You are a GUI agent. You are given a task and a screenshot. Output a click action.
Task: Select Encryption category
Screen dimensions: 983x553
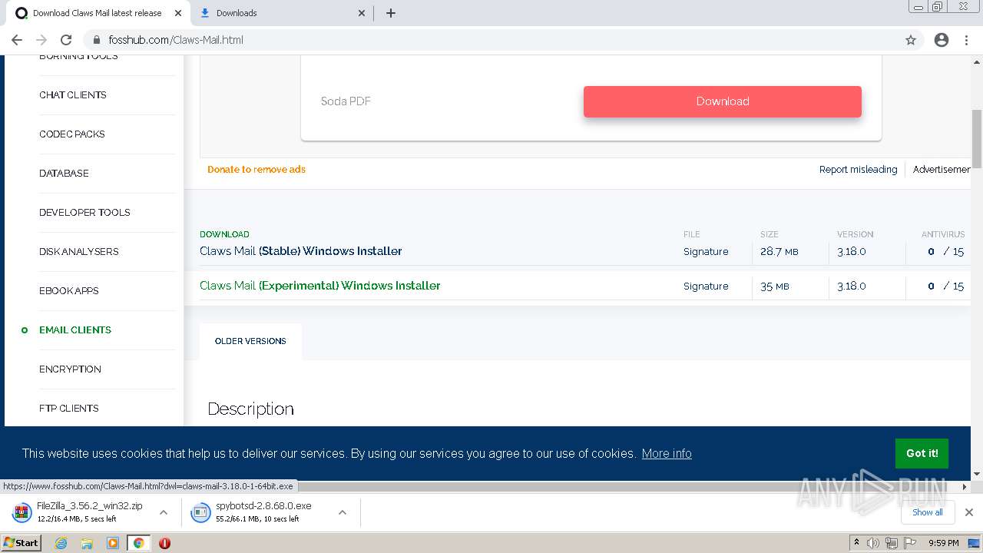pos(70,369)
